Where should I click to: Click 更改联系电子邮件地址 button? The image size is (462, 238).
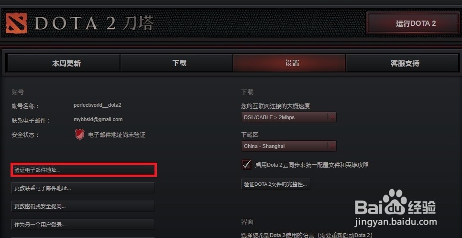83,188
